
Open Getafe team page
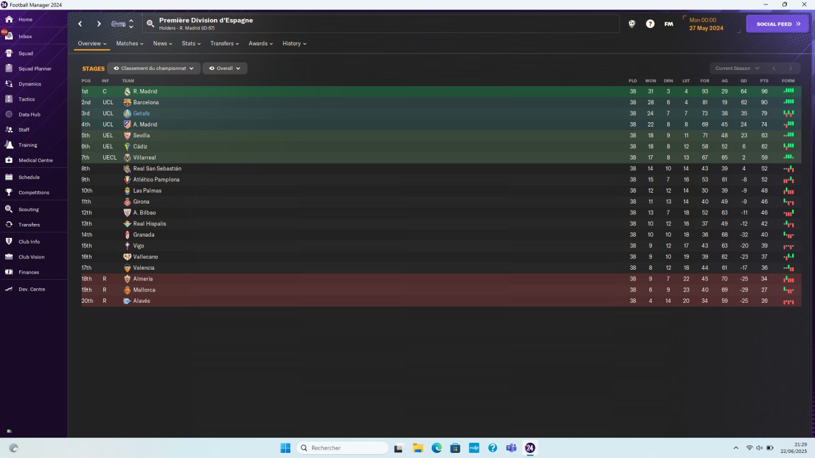[141, 113]
